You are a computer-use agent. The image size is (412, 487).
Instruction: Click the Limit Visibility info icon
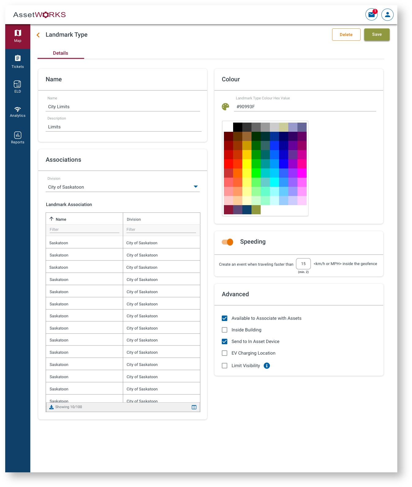coord(267,366)
